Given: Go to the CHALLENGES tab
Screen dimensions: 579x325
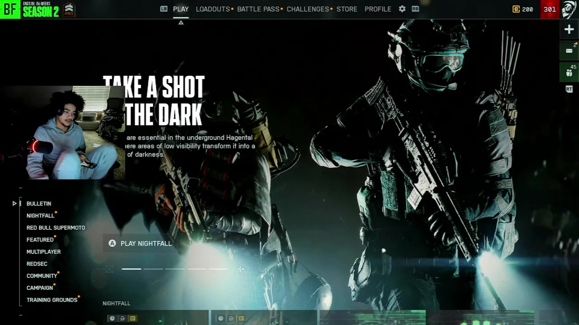Looking at the screenshot, I should coord(308,9).
